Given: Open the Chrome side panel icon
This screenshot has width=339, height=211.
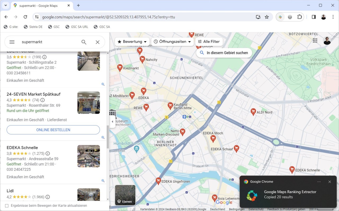Looking at the screenshot, I should pyautogui.click(x=314, y=17).
